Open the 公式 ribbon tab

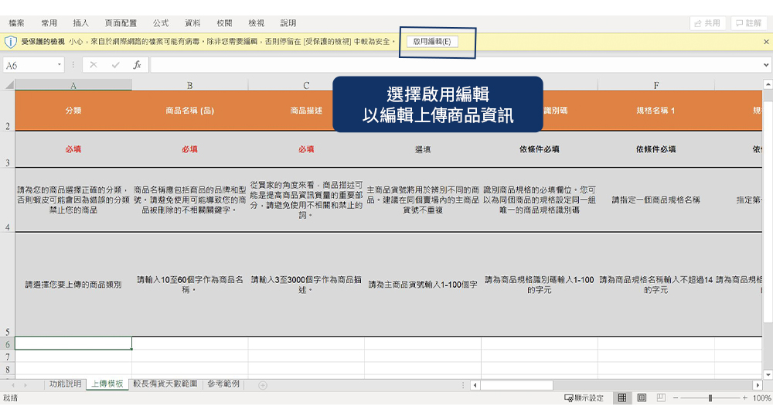coord(160,23)
